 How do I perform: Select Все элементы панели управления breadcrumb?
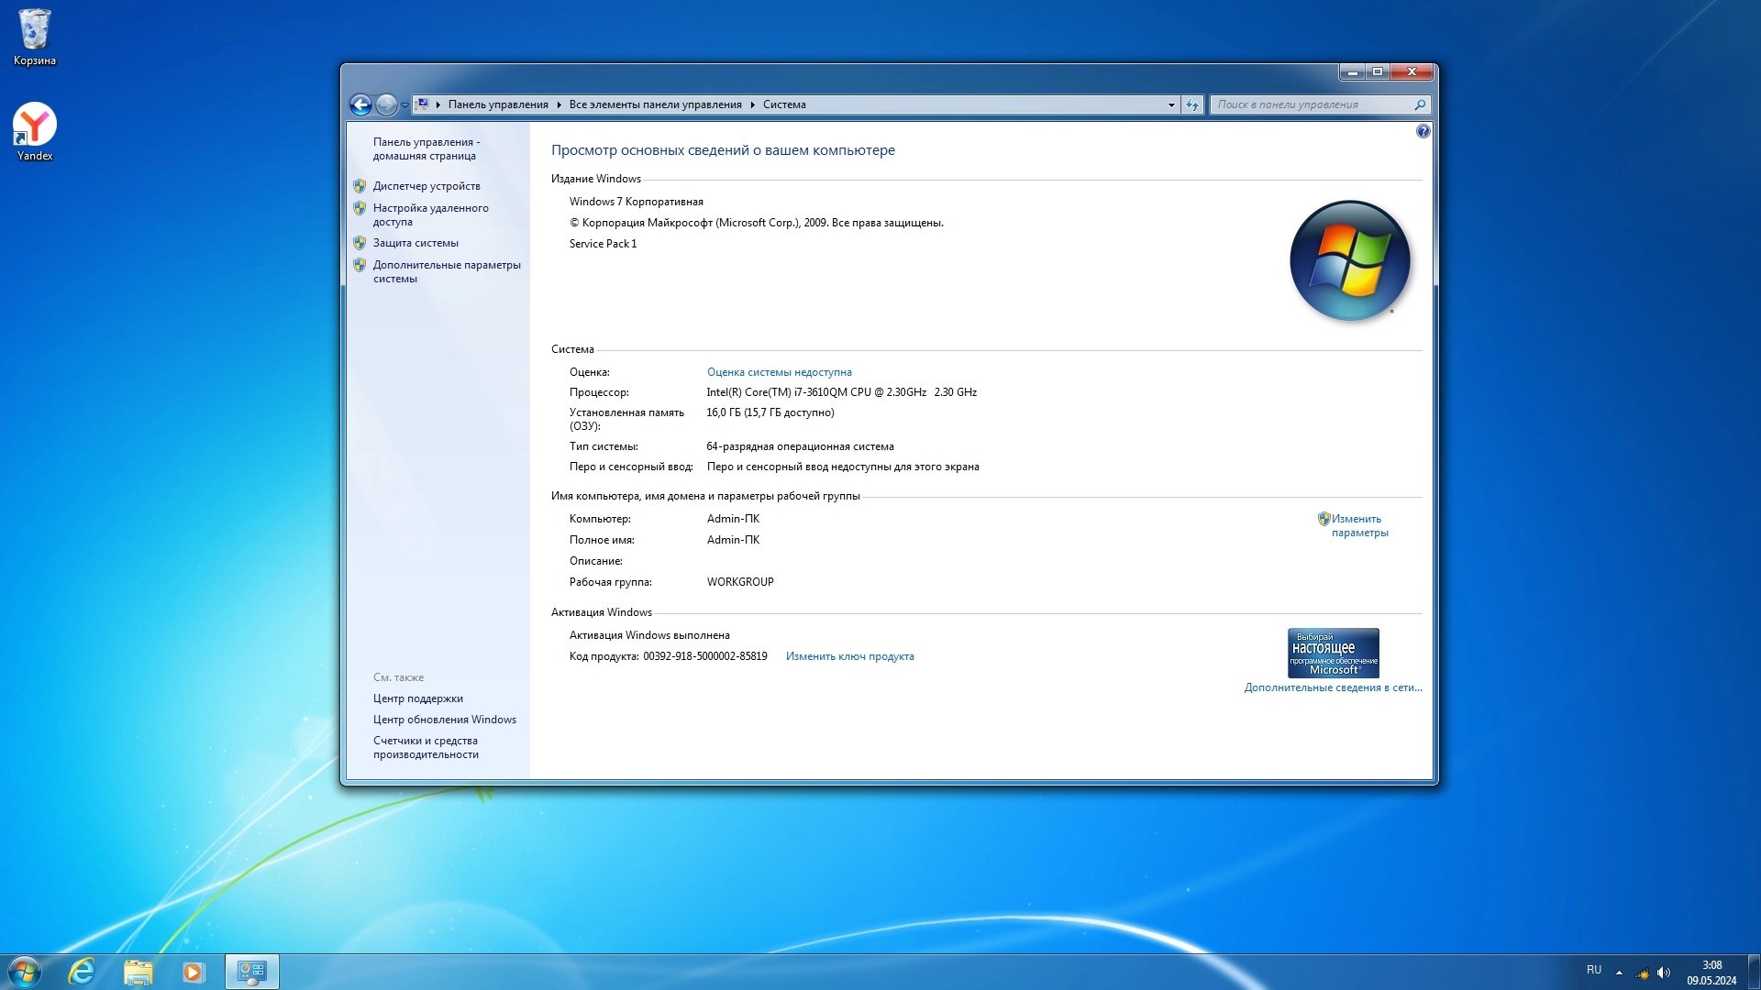[655, 104]
